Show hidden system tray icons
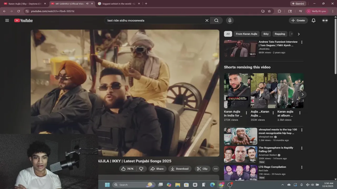This screenshot has width=337, height=189. [283, 185]
